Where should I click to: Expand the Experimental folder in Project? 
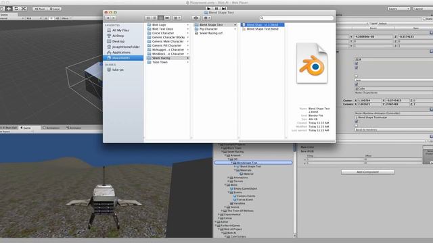(x=219, y=215)
